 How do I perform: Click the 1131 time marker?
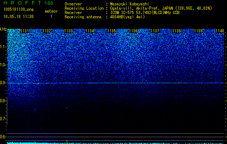point(25,31)
